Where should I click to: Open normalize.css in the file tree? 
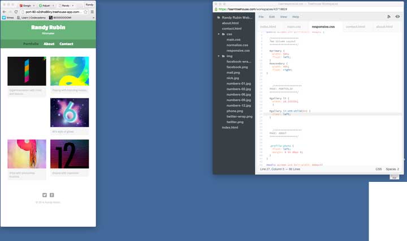[237, 45]
